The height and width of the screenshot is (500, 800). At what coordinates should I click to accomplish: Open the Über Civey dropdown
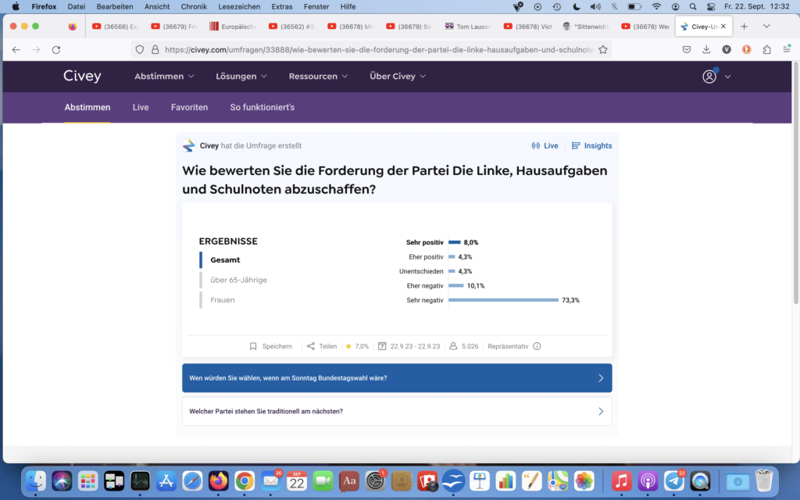pyautogui.click(x=398, y=77)
